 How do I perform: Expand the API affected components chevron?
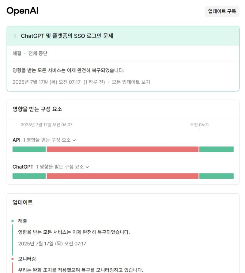pyautogui.click(x=74, y=140)
